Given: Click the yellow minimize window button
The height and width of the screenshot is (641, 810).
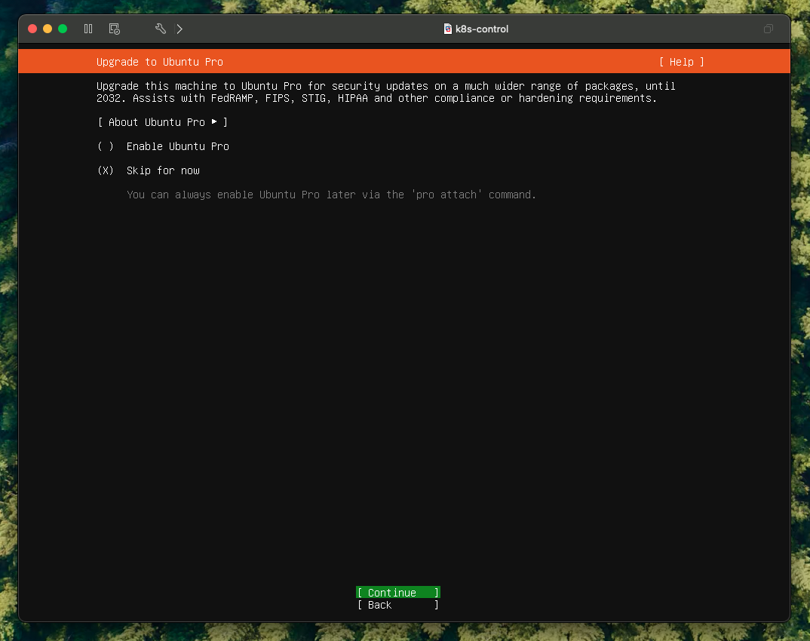Looking at the screenshot, I should click(48, 29).
